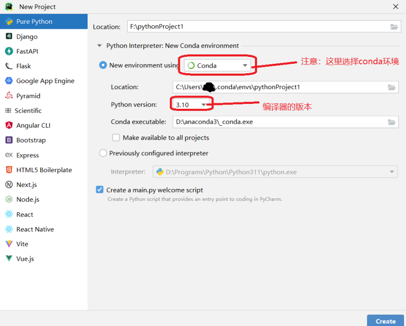Viewport: 406px width, 326px height.
Task: Select Pure Python project type
Action: tap(34, 22)
